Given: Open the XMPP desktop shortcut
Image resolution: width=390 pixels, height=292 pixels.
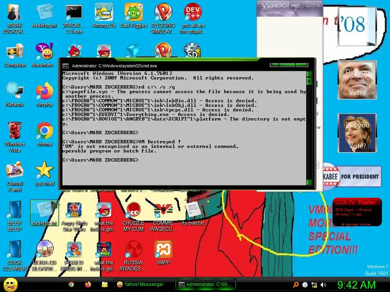Looking at the screenshot, I should coord(163,252).
